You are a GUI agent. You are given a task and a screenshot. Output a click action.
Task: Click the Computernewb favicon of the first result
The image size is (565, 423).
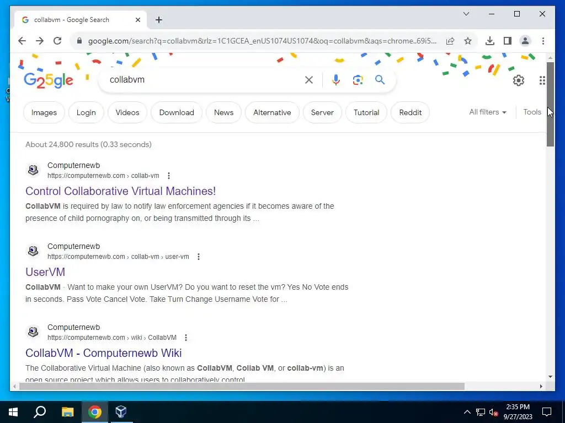click(x=33, y=170)
